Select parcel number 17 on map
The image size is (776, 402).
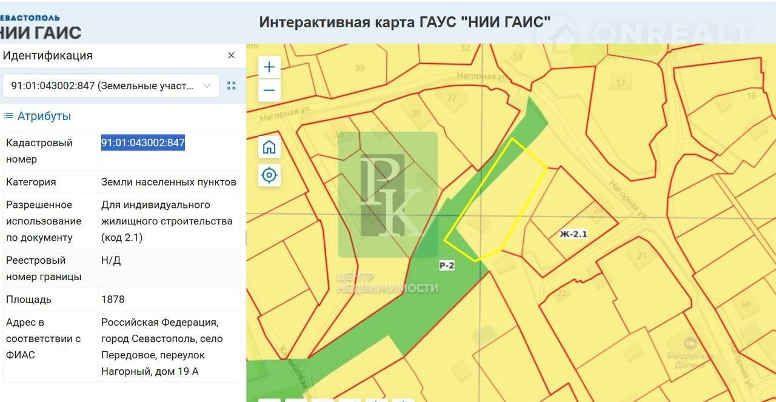pos(620,83)
